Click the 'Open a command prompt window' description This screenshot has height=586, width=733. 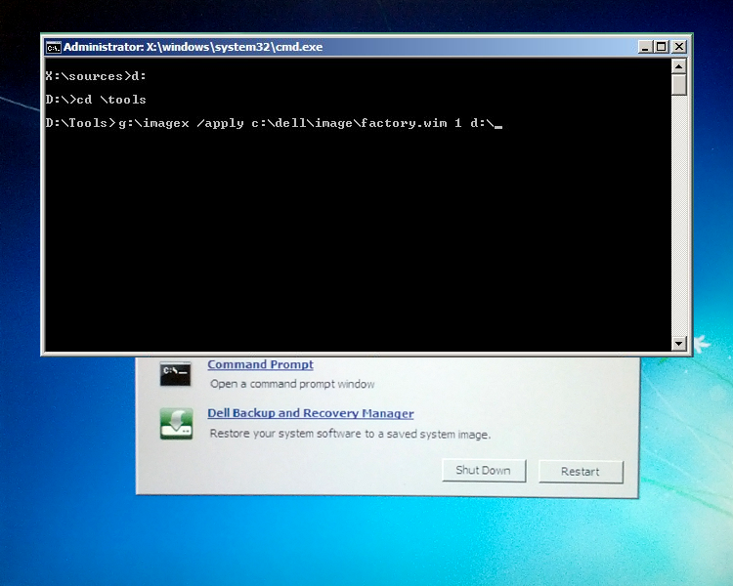[x=292, y=385]
